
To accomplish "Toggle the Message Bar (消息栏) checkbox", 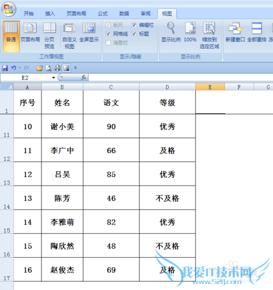I will coord(108,43).
